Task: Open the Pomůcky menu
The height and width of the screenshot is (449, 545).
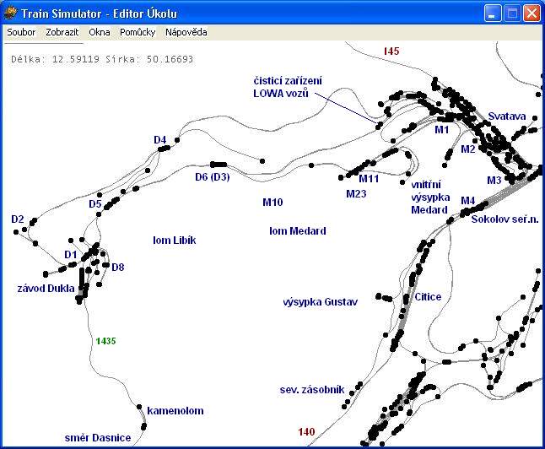Action: [x=138, y=32]
